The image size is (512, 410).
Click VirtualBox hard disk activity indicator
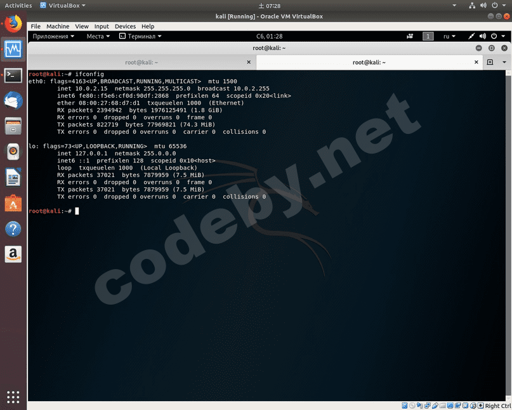pyautogui.click(x=405, y=406)
